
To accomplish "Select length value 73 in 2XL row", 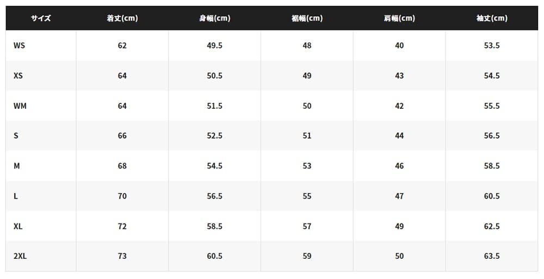I will (122, 256).
